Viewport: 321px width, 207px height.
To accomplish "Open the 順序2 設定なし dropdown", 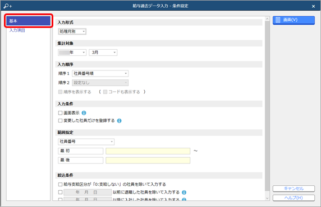I will click(x=100, y=83).
